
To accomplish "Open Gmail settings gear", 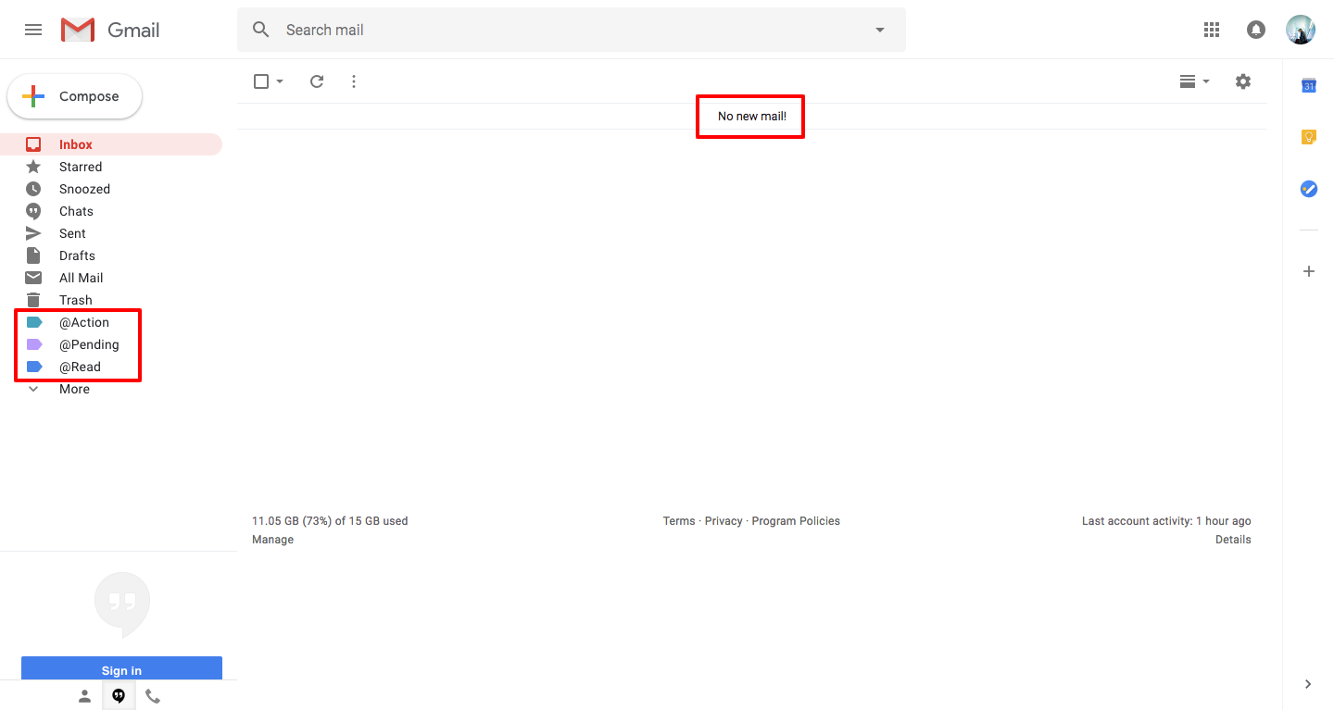I will point(1242,81).
